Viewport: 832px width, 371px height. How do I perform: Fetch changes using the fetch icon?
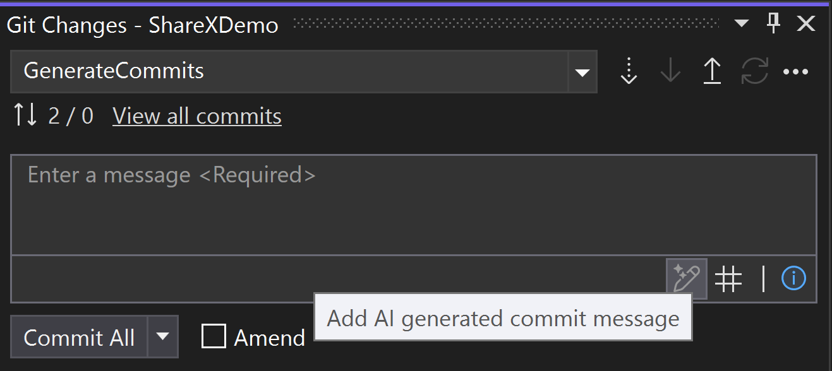[629, 71]
